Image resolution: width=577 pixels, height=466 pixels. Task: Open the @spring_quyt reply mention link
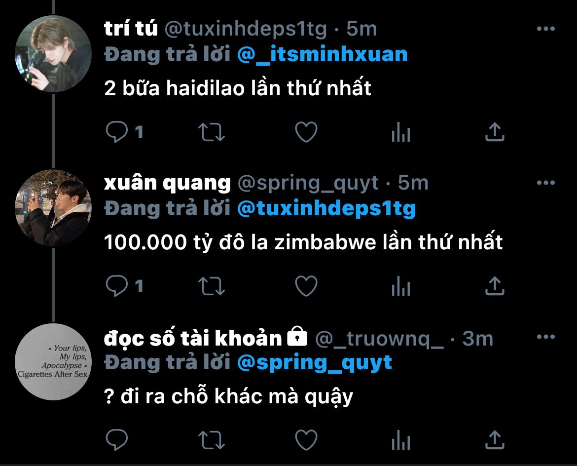315,363
